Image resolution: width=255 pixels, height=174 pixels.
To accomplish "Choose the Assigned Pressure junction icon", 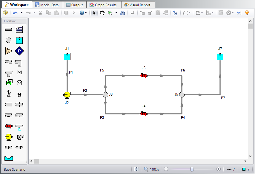I will pos(19,51).
